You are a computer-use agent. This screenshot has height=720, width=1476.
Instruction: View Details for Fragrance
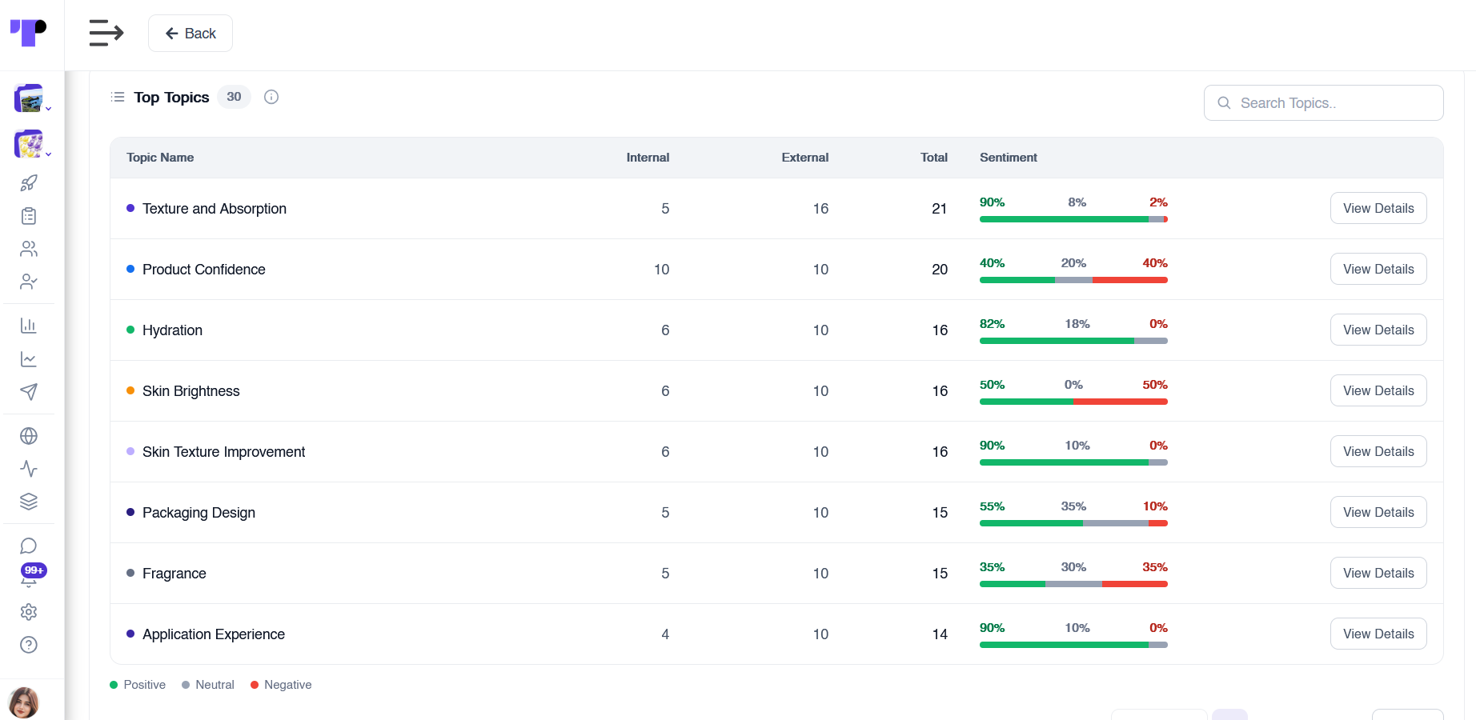click(x=1378, y=573)
